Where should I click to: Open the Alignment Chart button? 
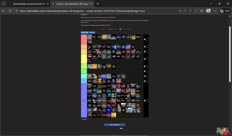(113, 29)
